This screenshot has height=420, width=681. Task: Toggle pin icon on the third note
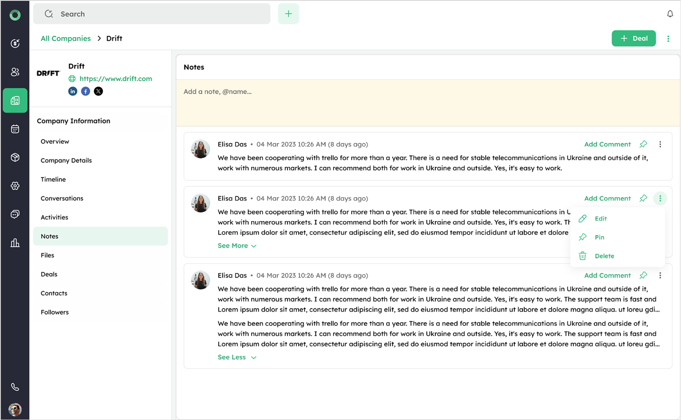pos(643,275)
